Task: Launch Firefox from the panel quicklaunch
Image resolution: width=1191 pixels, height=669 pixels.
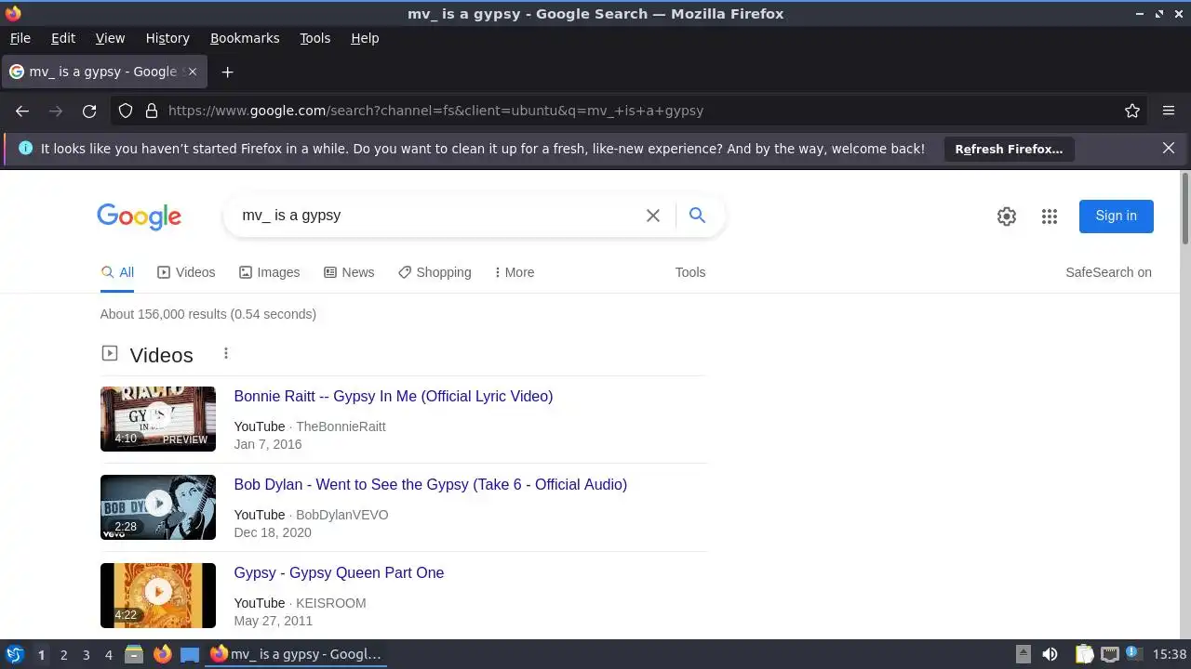Action: click(162, 654)
